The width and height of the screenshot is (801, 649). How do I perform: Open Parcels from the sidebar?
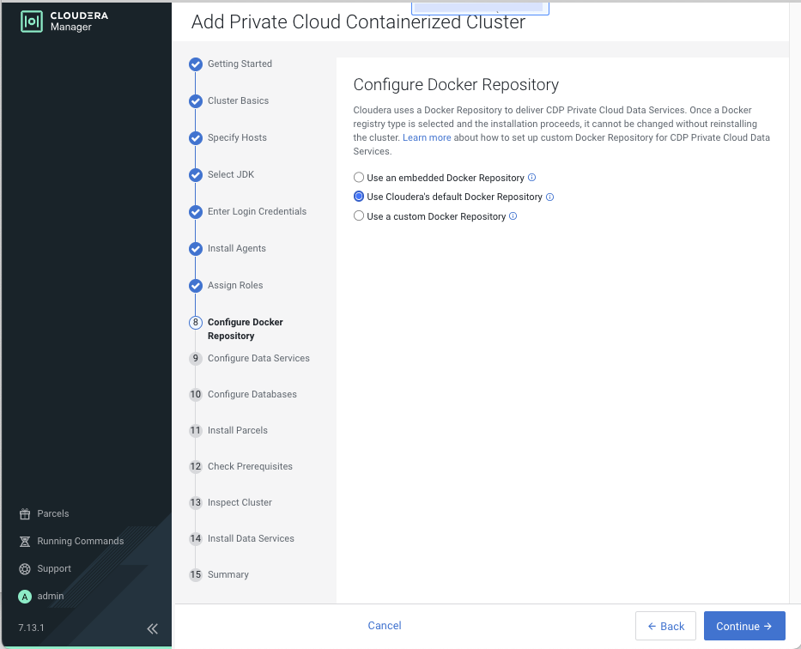[x=53, y=513]
